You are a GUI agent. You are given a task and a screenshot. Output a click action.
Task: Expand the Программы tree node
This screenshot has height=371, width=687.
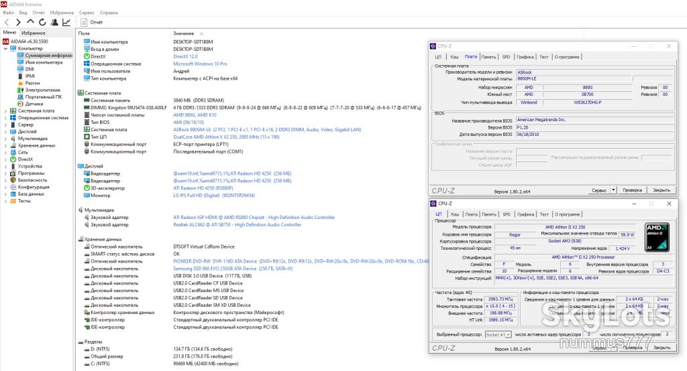click(x=5, y=173)
